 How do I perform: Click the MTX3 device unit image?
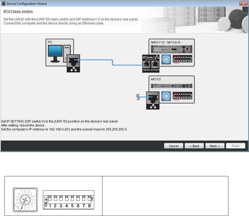pyautogui.click(x=171, y=86)
